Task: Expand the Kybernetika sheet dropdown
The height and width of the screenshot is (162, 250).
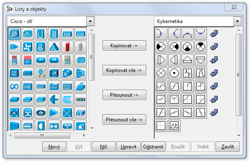Action: [238, 21]
